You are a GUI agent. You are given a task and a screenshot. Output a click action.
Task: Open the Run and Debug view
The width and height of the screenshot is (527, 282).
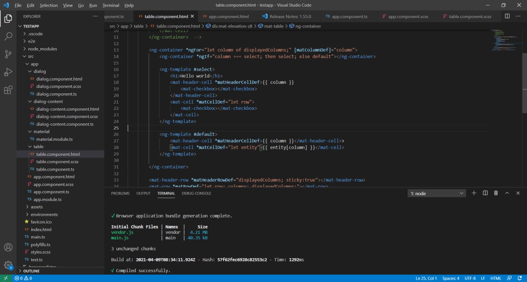pos(8,72)
